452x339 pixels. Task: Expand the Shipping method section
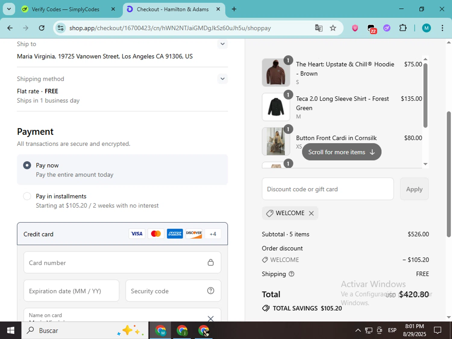[x=222, y=79]
